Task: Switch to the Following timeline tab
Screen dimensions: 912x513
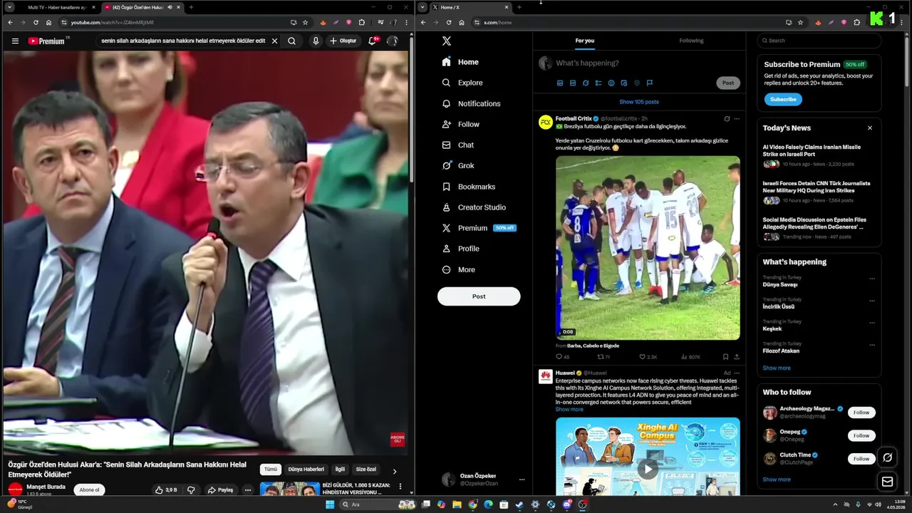Action: pyautogui.click(x=691, y=41)
